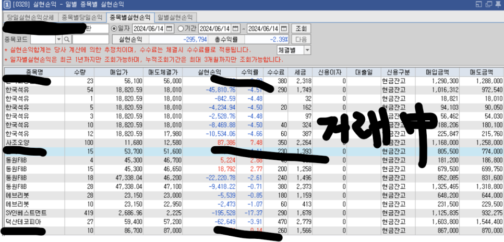Click the period end date field
This screenshot has height=242, width=504.
[x=263, y=29]
